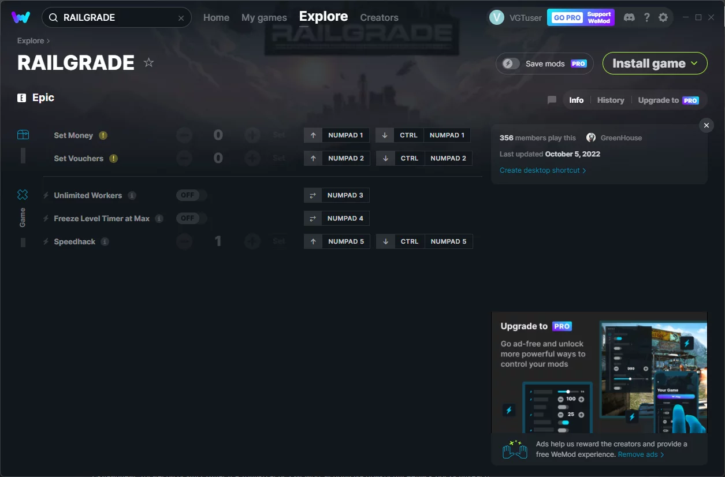Go to the Home tab
This screenshot has height=477, width=725.
tap(216, 17)
